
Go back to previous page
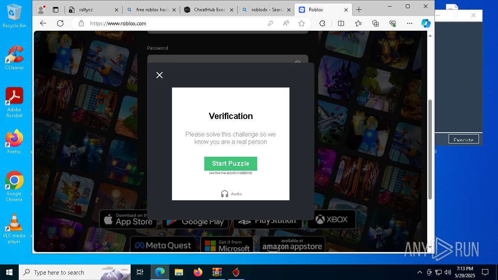[x=43, y=23]
